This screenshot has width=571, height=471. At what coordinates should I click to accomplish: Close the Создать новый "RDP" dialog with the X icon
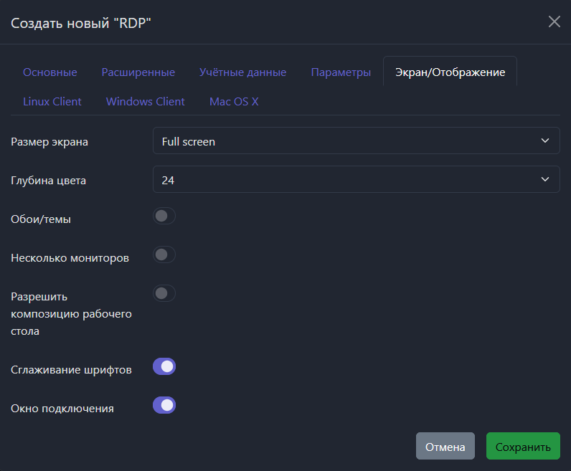pos(554,22)
